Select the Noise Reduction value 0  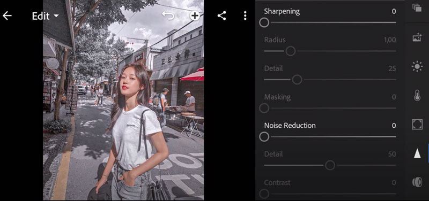coord(394,126)
